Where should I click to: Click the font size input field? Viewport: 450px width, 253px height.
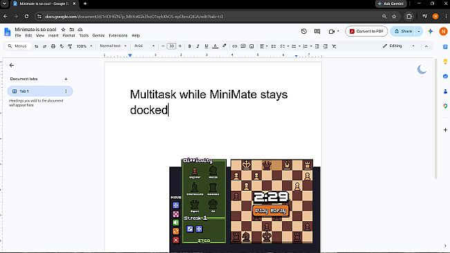click(x=171, y=46)
